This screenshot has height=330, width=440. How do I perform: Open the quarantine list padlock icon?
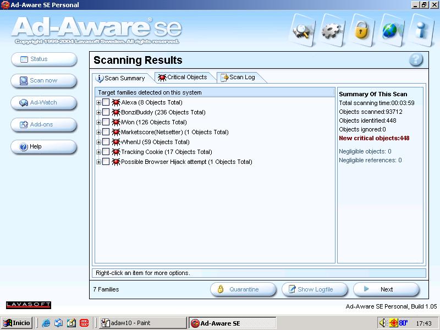pyautogui.click(x=362, y=30)
